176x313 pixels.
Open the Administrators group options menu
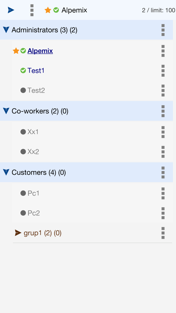click(x=163, y=30)
